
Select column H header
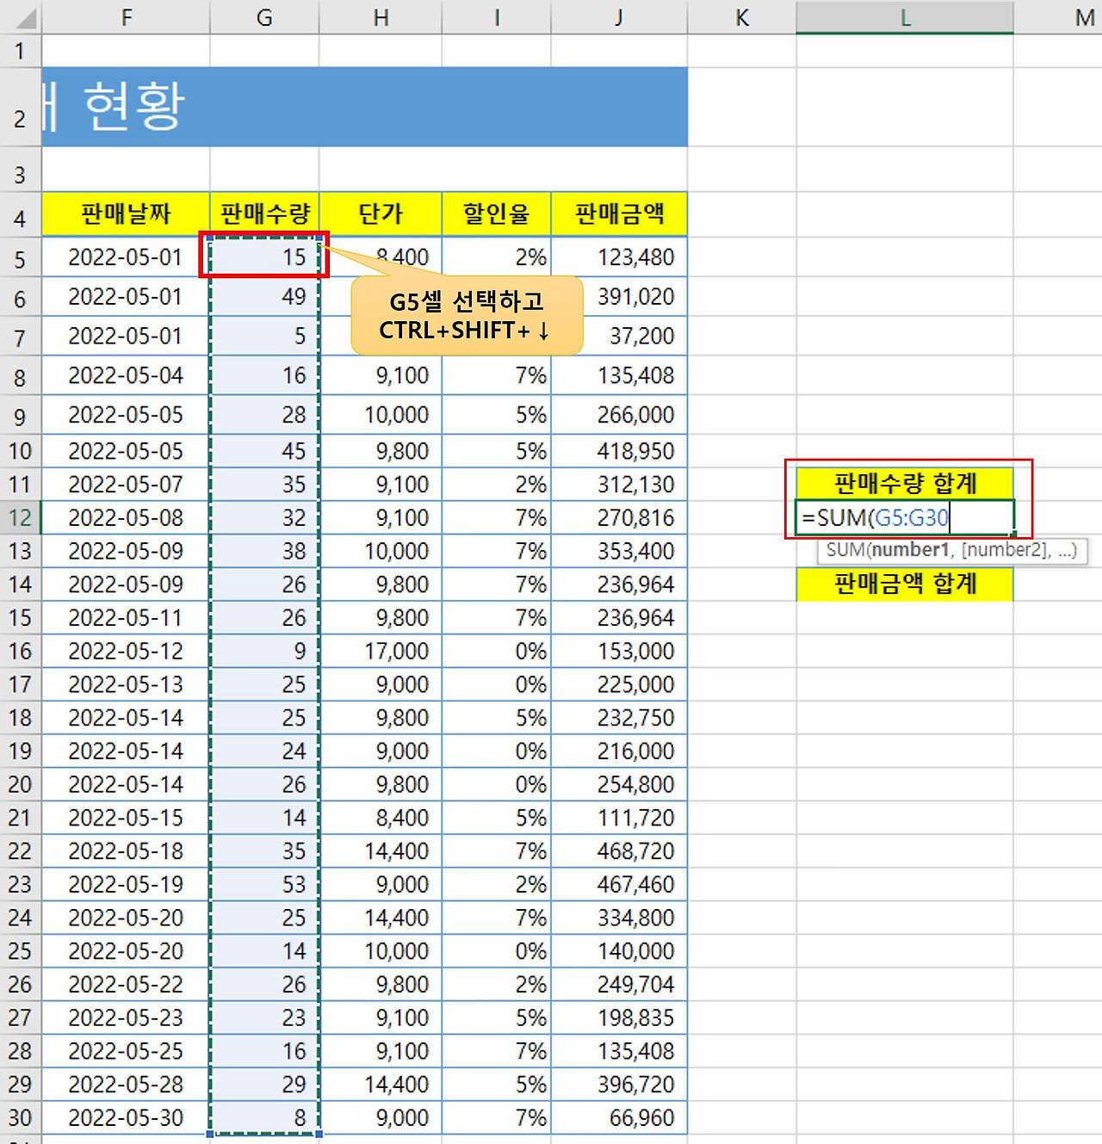click(381, 17)
